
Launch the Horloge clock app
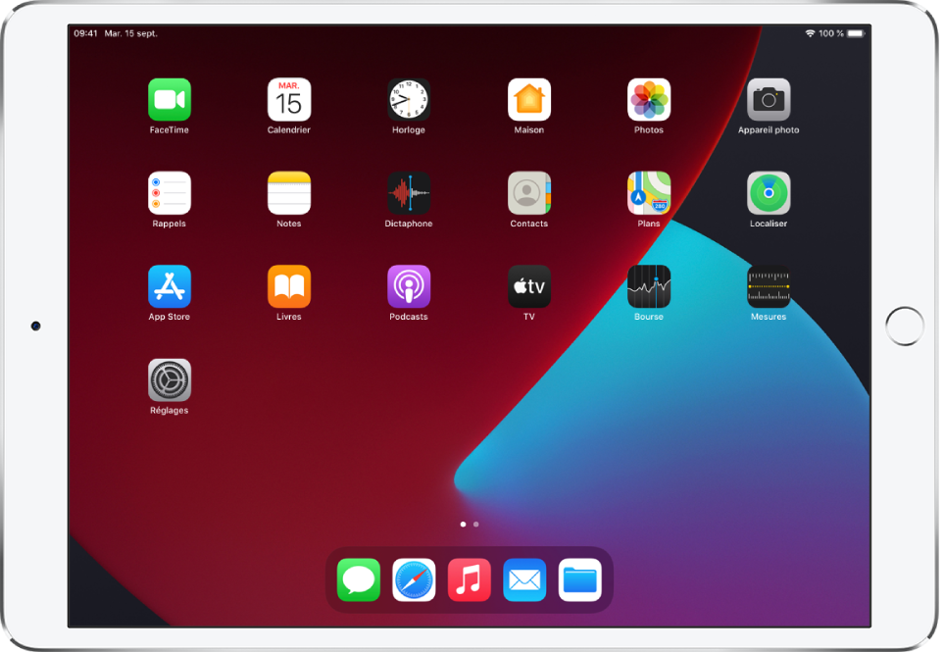409,100
